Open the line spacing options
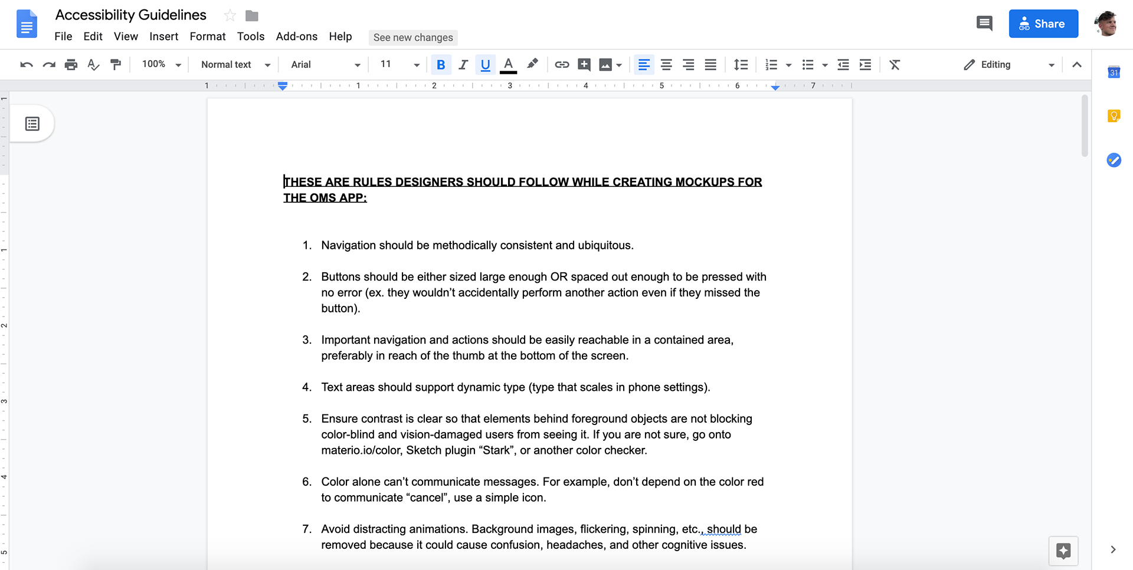Viewport: 1133px width, 570px height. pos(741,65)
